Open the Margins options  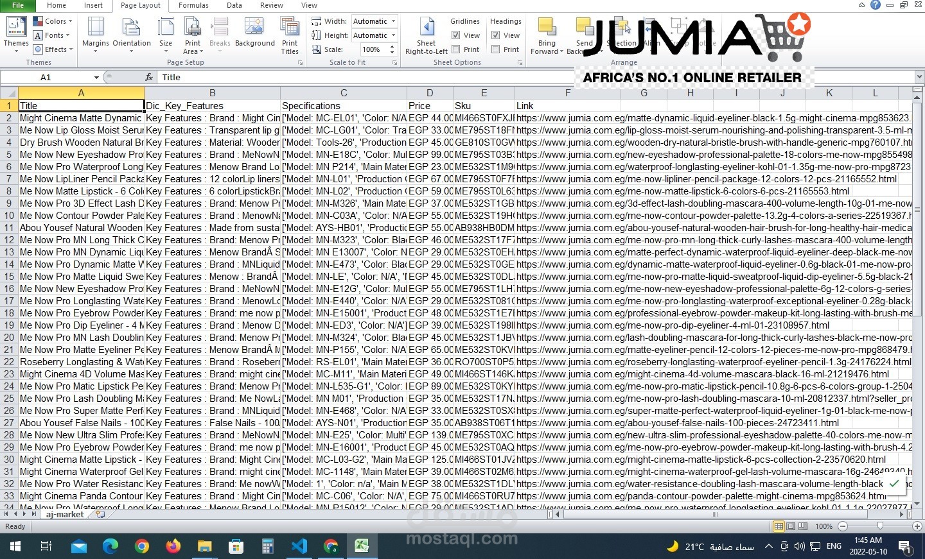96,35
